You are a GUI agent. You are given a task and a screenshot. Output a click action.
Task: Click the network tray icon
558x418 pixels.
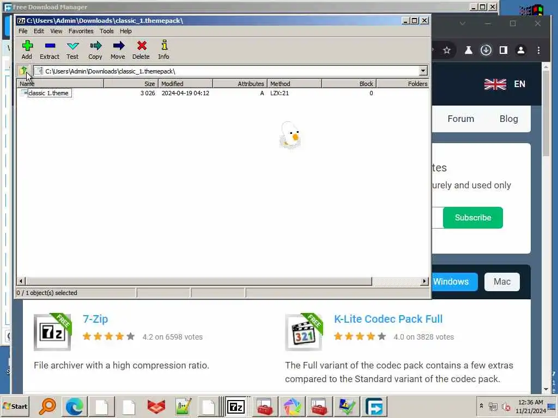coord(493,406)
